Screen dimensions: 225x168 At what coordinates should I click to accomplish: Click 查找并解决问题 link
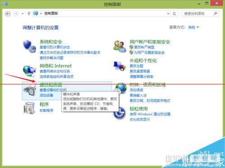(x=51, y=58)
